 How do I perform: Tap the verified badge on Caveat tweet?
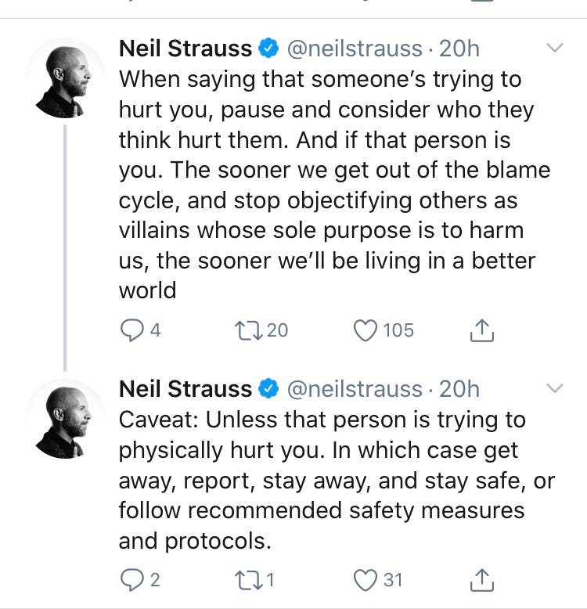[x=268, y=389]
